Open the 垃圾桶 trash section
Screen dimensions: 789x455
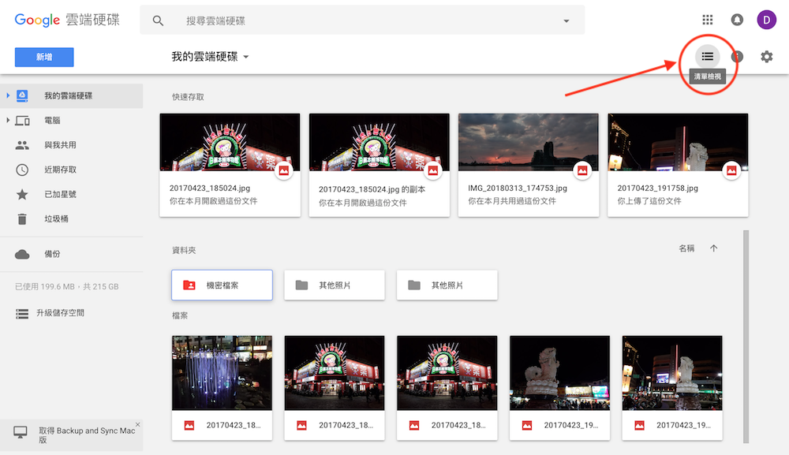tap(50, 219)
